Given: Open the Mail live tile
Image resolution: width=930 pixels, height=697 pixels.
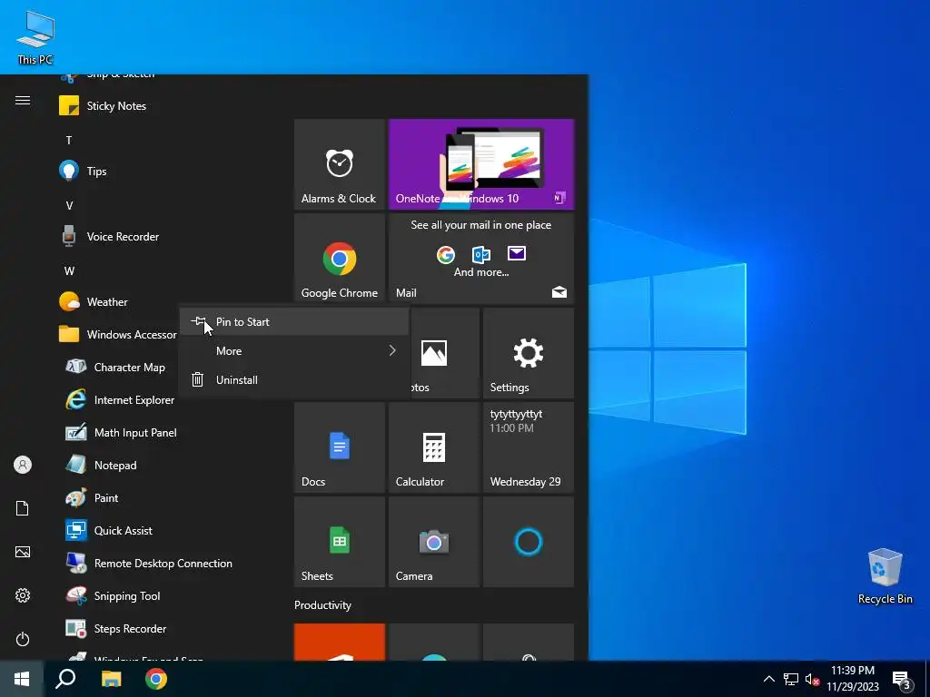Looking at the screenshot, I should 481,259.
